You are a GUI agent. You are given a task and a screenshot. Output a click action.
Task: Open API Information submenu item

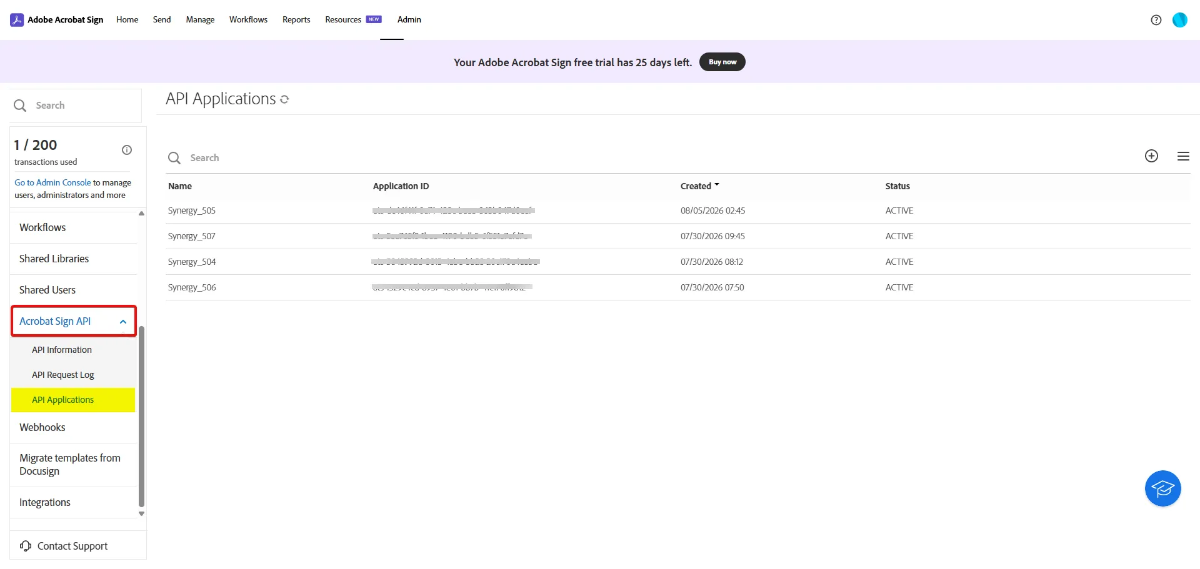(x=62, y=350)
